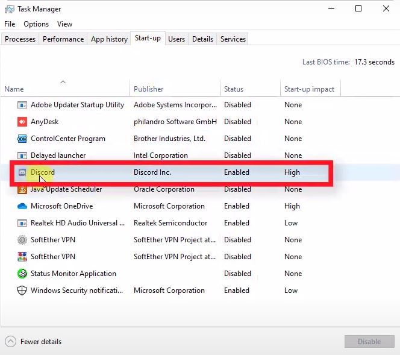Maximize the Task Manager window
This screenshot has height=355, width=400.
(x=358, y=8)
